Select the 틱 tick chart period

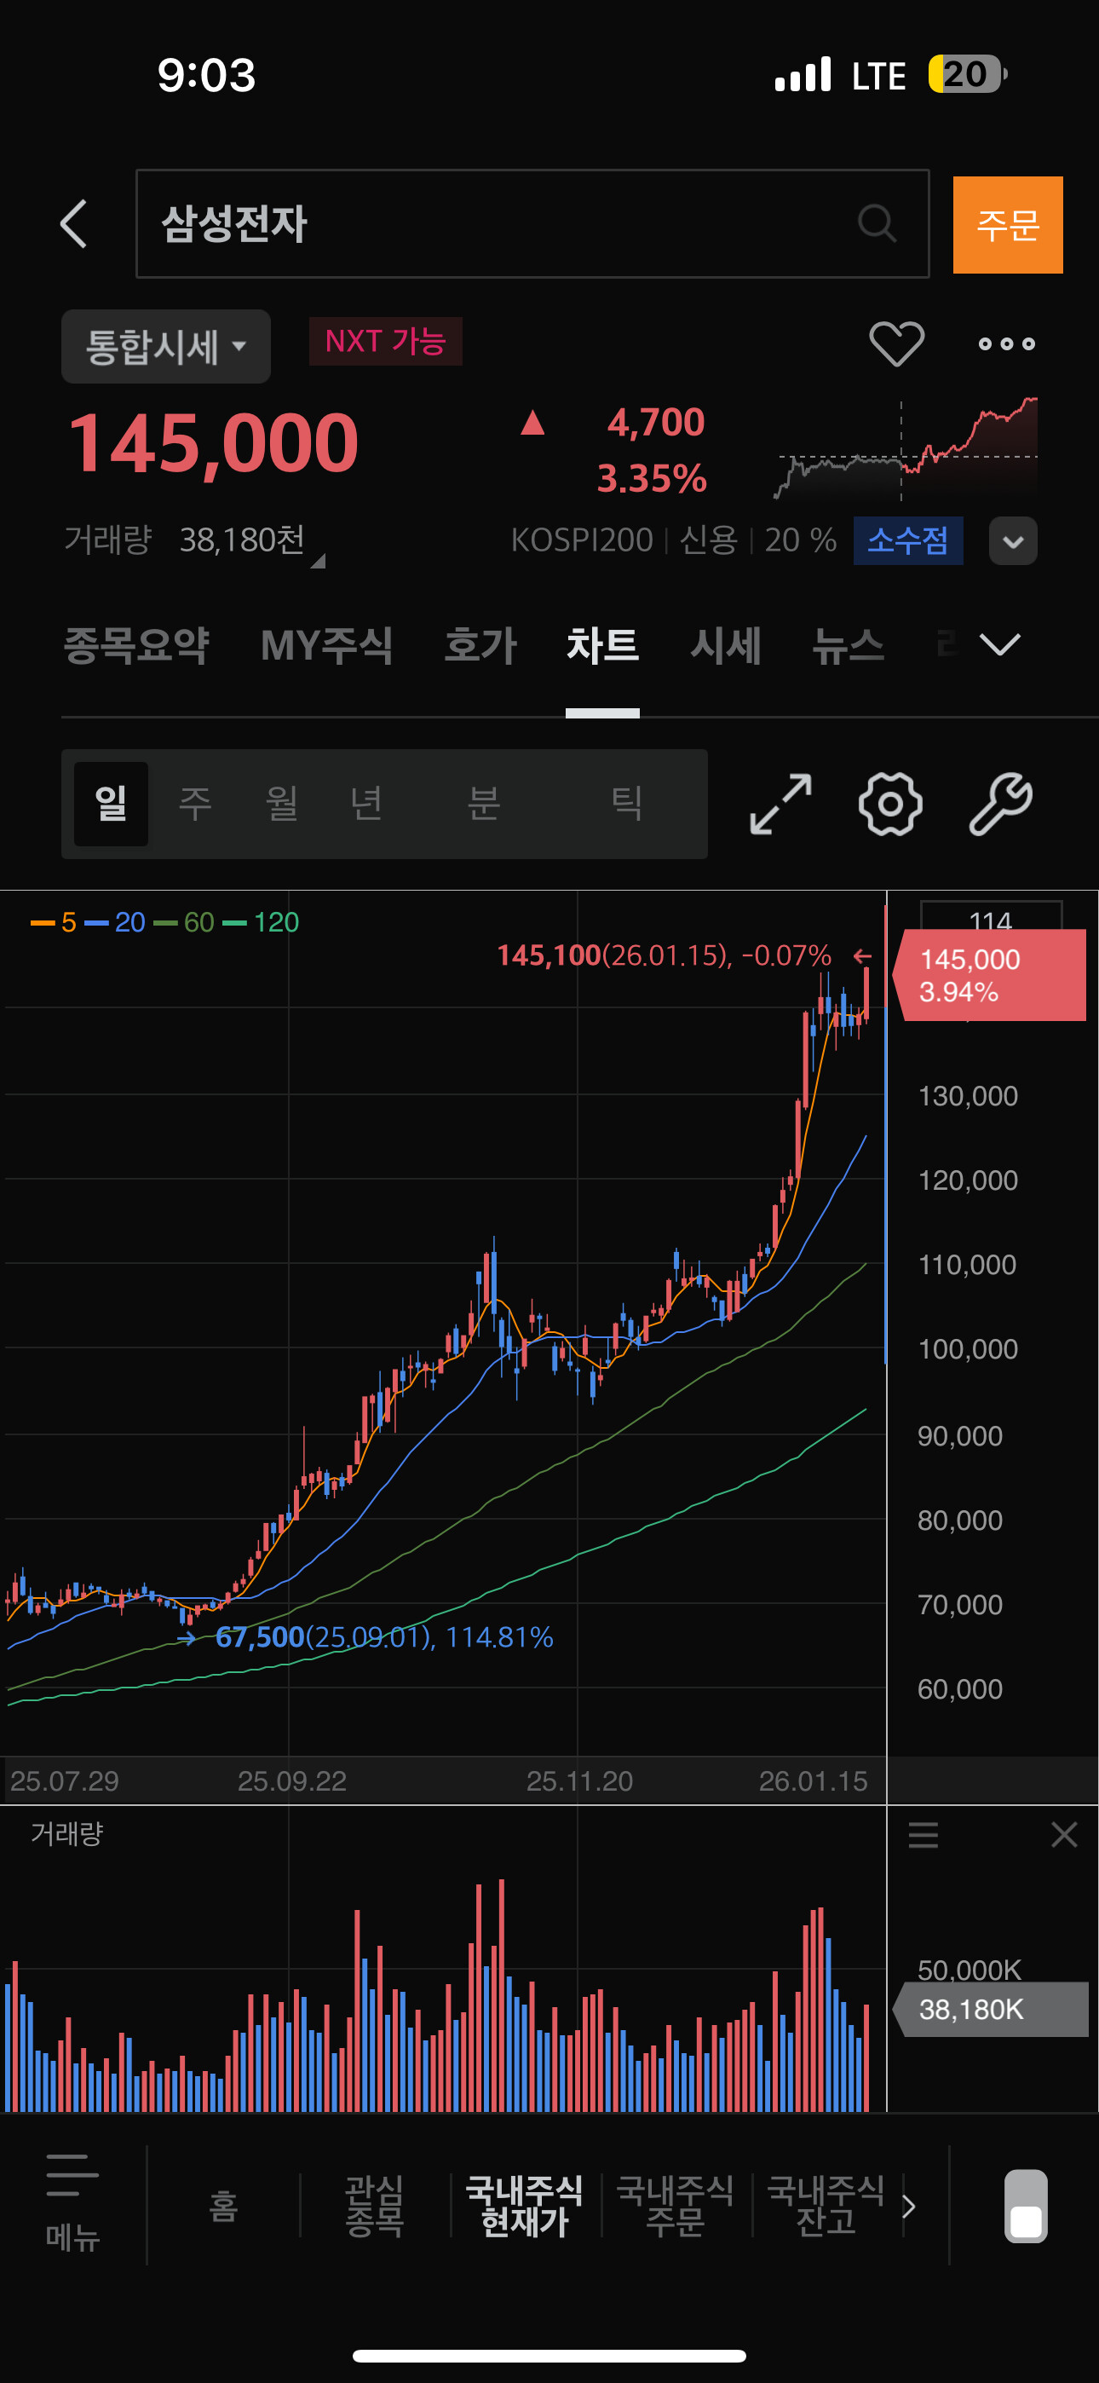point(626,803)
